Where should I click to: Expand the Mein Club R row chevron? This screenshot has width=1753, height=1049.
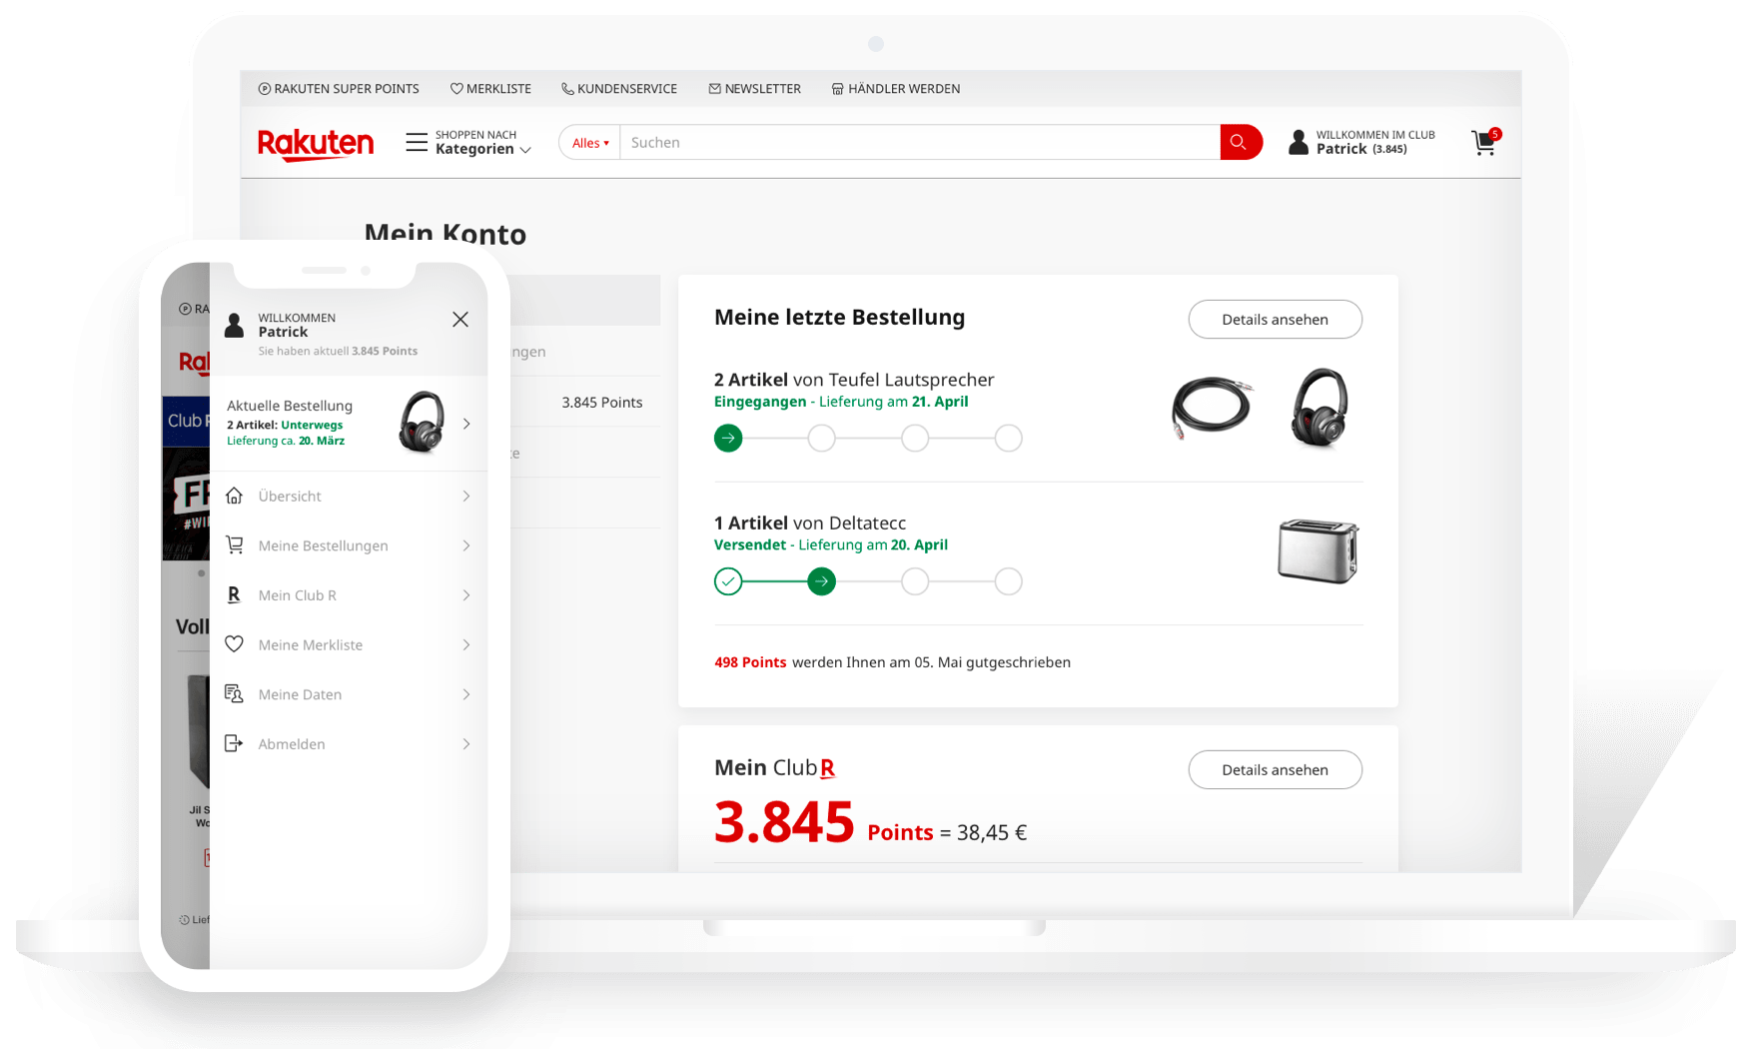tap(466, 595)
